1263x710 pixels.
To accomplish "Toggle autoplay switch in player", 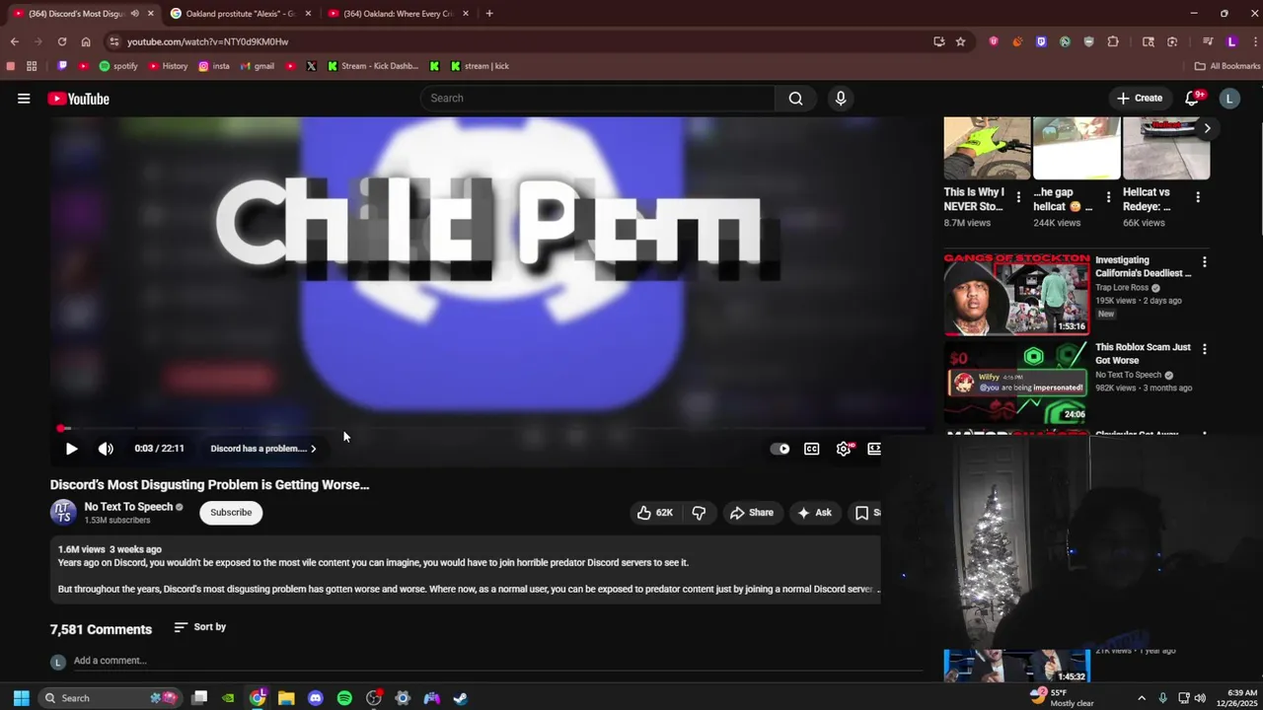I will point(780,449).
